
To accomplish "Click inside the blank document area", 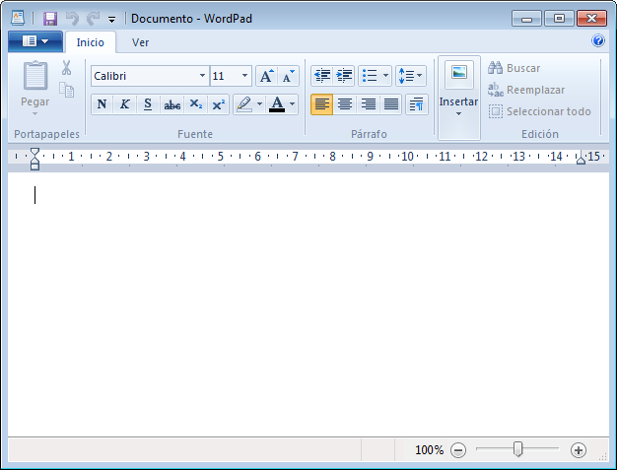I will pos(306,296).
